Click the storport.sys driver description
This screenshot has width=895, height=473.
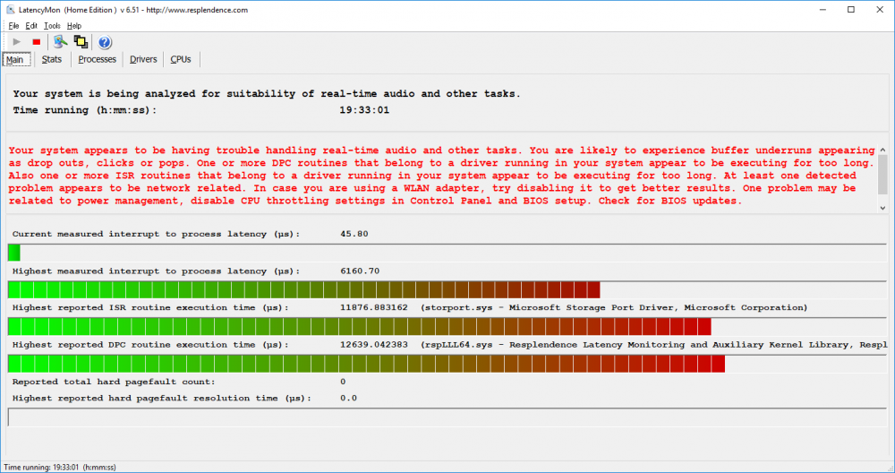click(614, 307)
